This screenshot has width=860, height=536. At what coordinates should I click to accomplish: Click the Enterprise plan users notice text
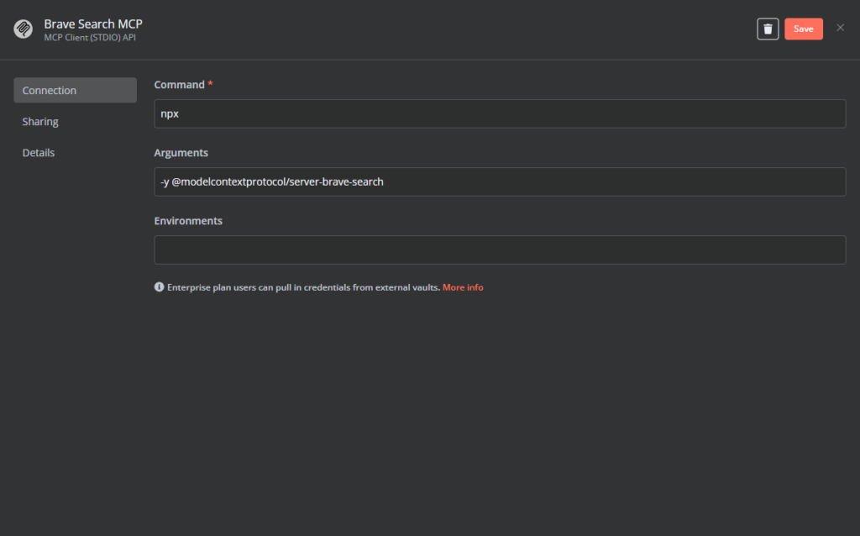(x=303, y=287)
